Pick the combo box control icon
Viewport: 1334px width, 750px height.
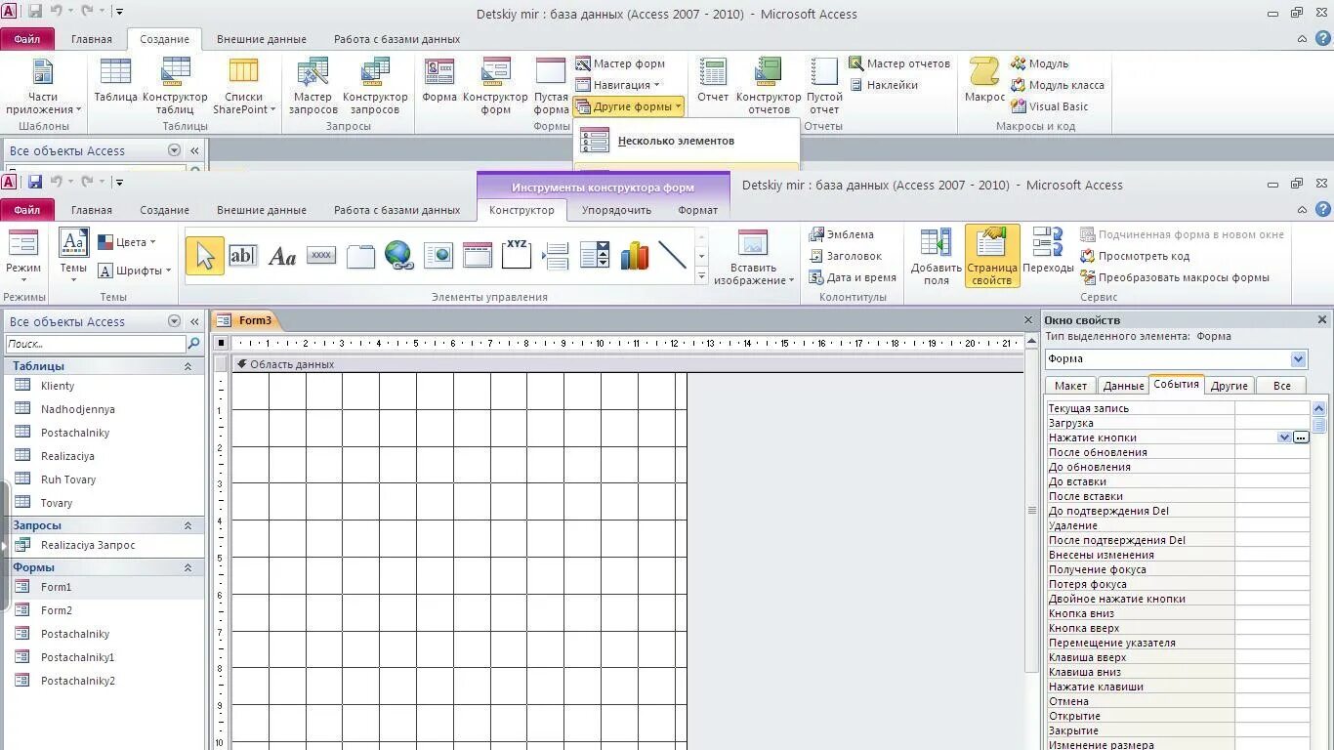point(595,256)
